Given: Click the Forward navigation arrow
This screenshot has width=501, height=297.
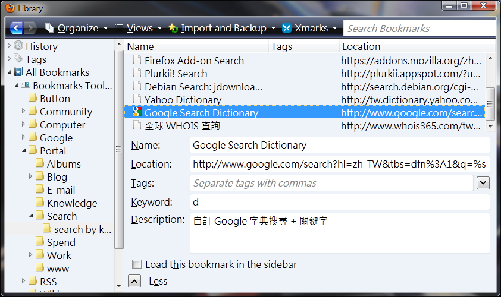Looking at the screenshot, I should (x=30, y=28).
